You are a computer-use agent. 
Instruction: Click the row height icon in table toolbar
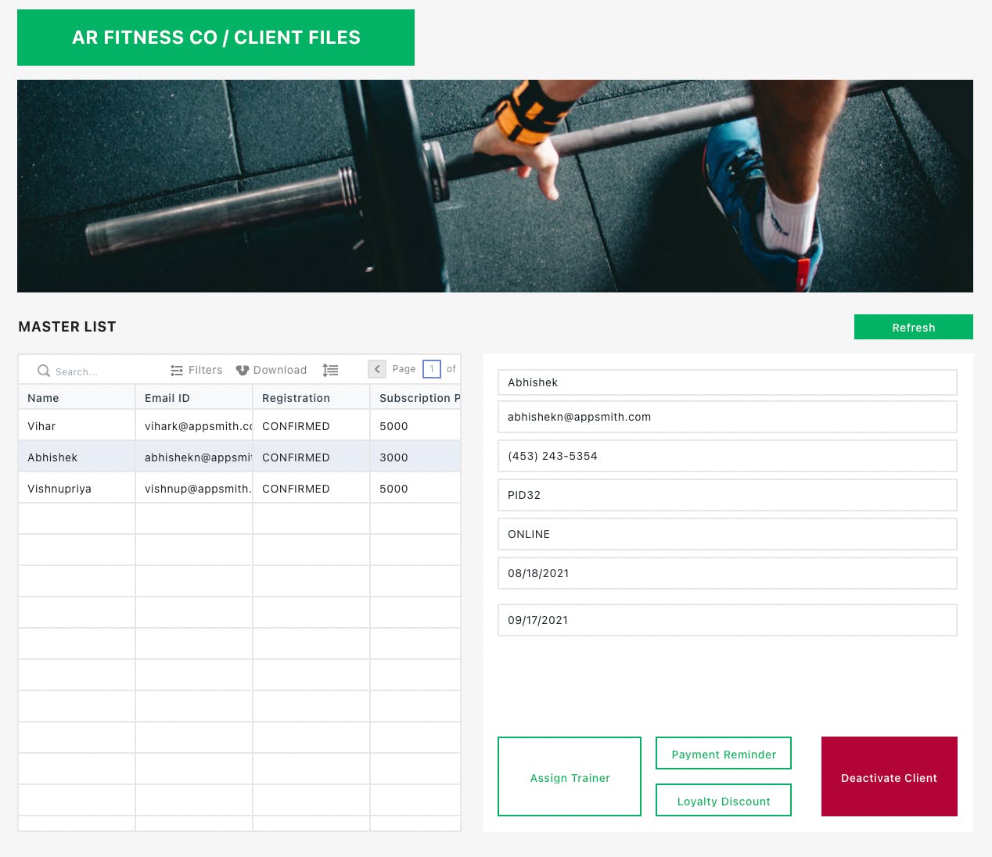[330, 370]
